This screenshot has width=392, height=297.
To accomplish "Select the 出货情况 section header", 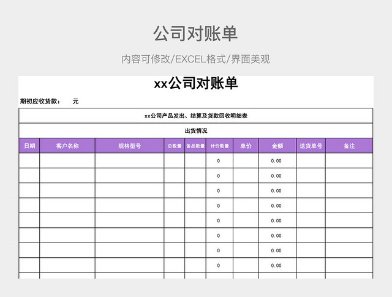I will pos(196,131).
